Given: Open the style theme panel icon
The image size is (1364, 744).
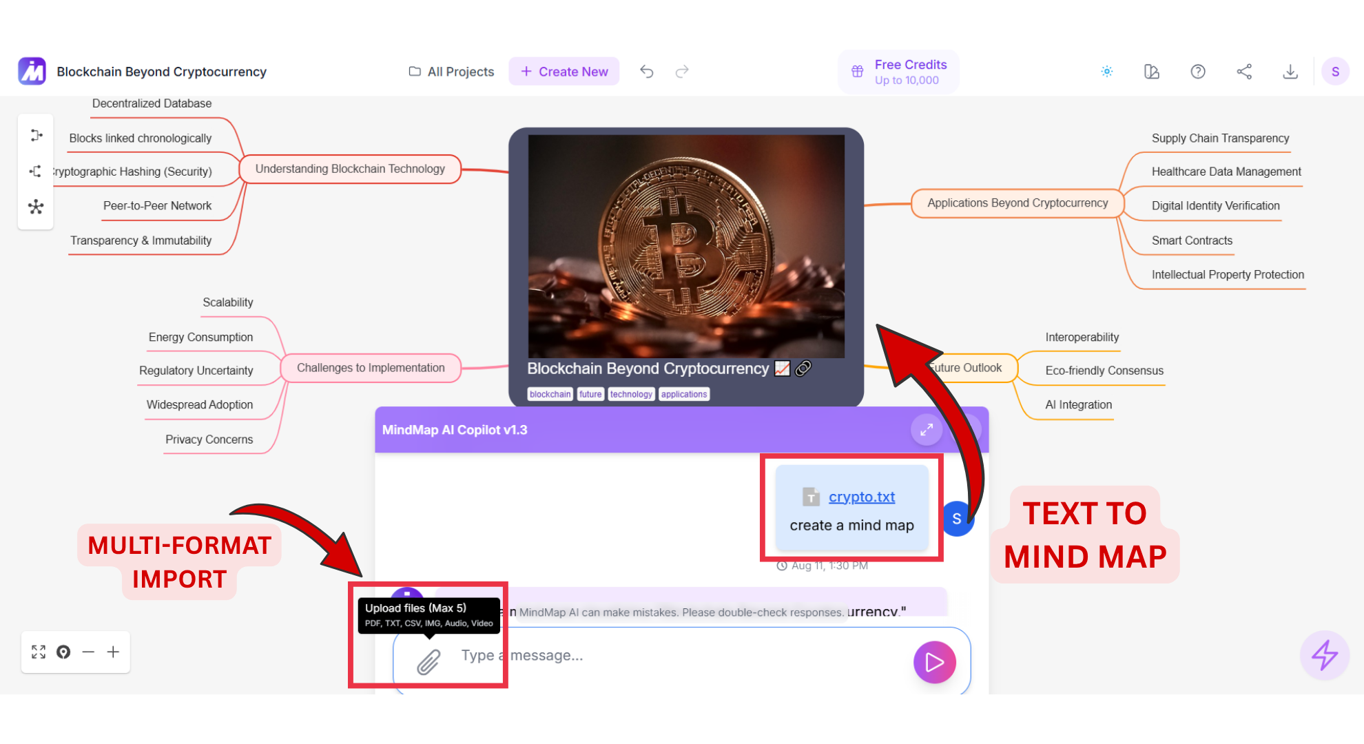Looking at the screenshot, I should click(1152, 72).
